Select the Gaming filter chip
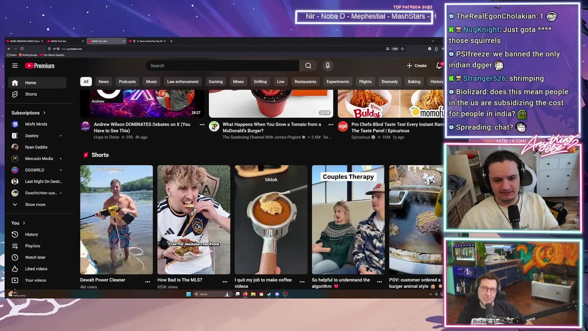588x331 pixels. click(215, 82)
